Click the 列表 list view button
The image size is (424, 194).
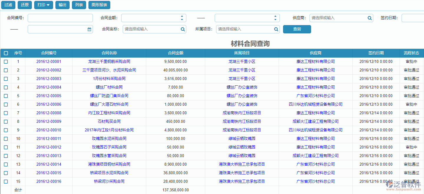(79, 5)
